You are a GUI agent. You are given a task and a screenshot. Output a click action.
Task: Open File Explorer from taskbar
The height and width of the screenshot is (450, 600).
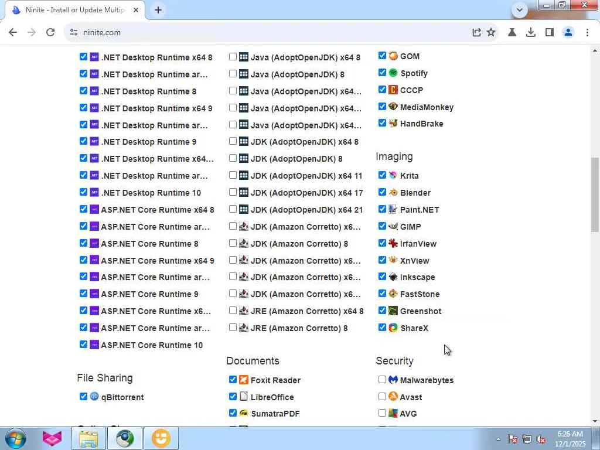(89, 438)
